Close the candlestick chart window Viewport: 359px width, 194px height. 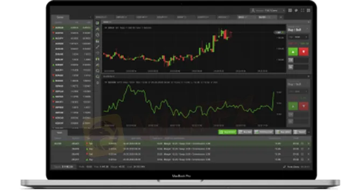(308, 22)
